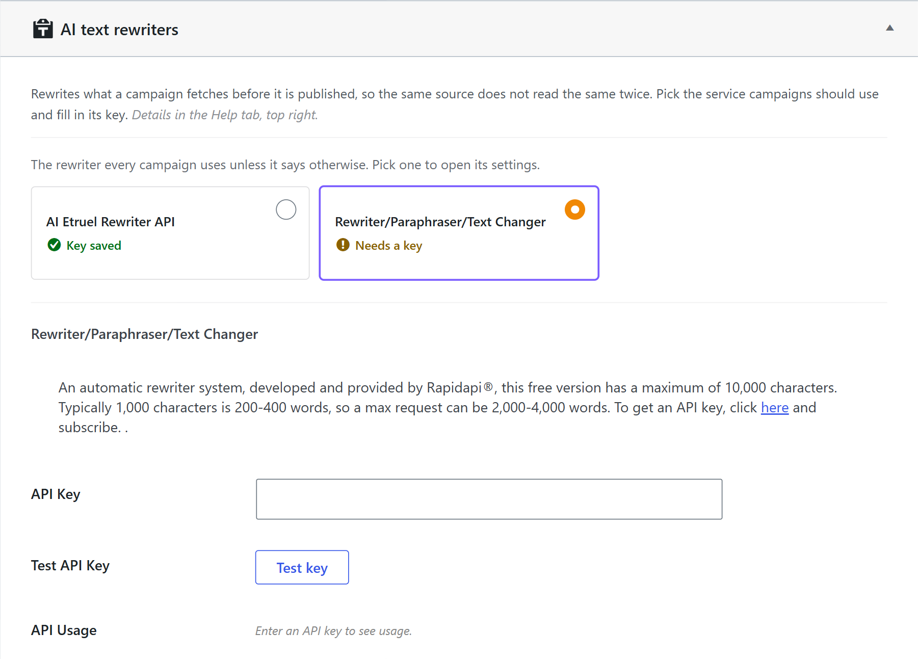918x659 pixels.
Task: Click the Test key button
Action: click(x=302, y=567)
